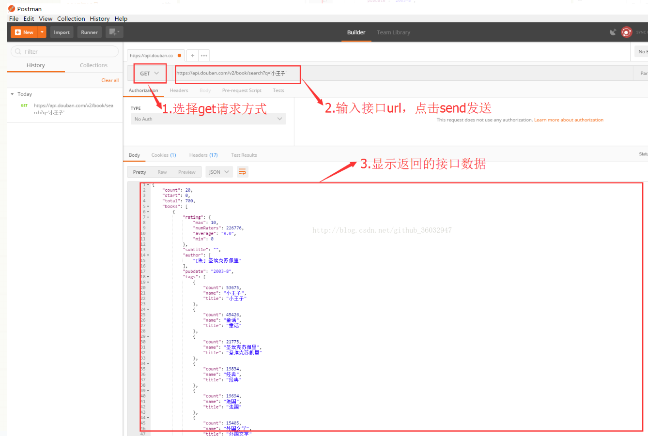
Task: Click the satellite interceptor icon
Action: pos(613,32)
